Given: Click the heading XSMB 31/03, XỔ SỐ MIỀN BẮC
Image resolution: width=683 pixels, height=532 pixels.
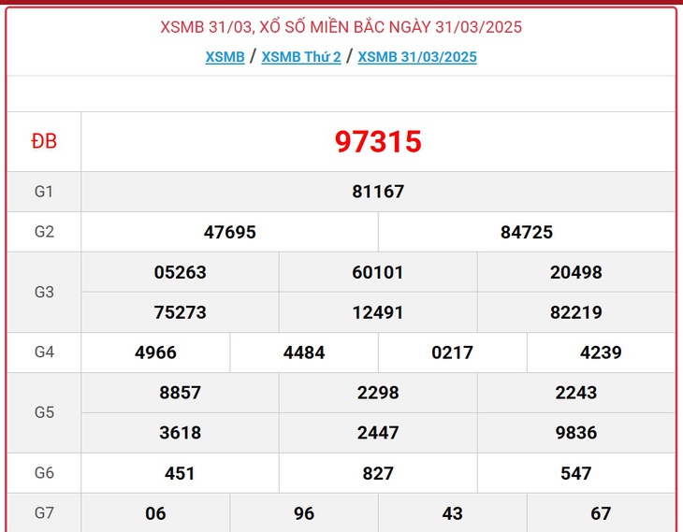Looking at the screenshot, I should coord(341,27).
